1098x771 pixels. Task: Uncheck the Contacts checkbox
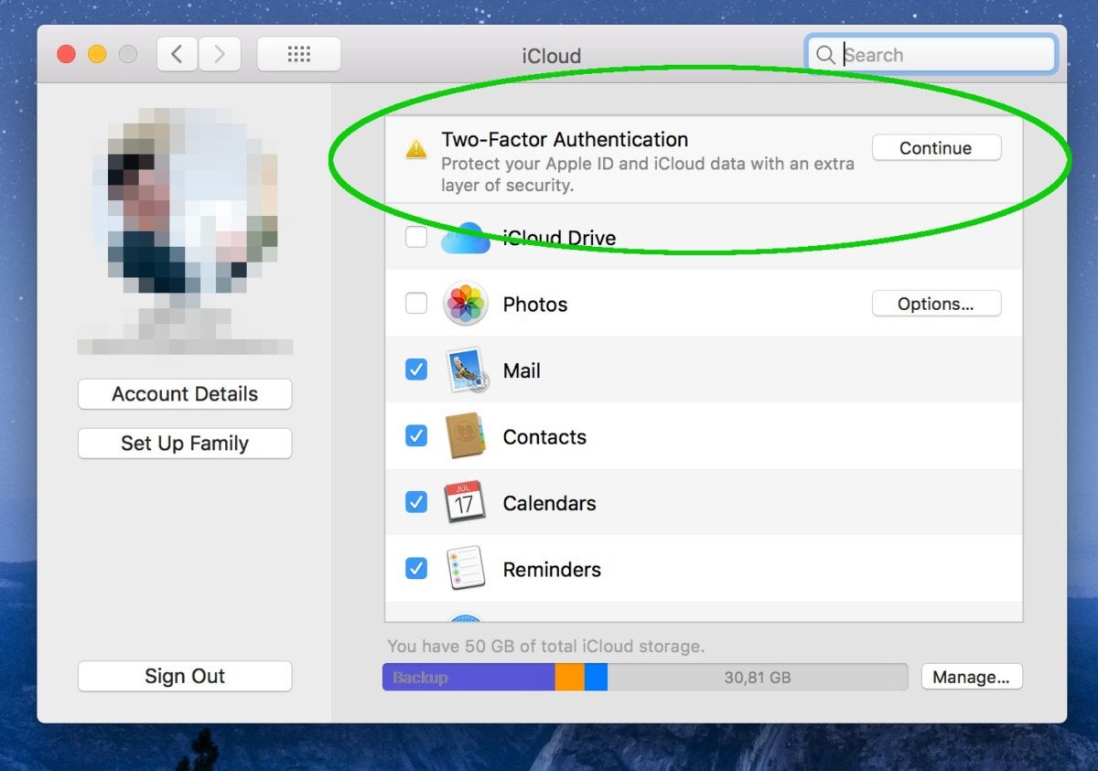tap(416, 436)
